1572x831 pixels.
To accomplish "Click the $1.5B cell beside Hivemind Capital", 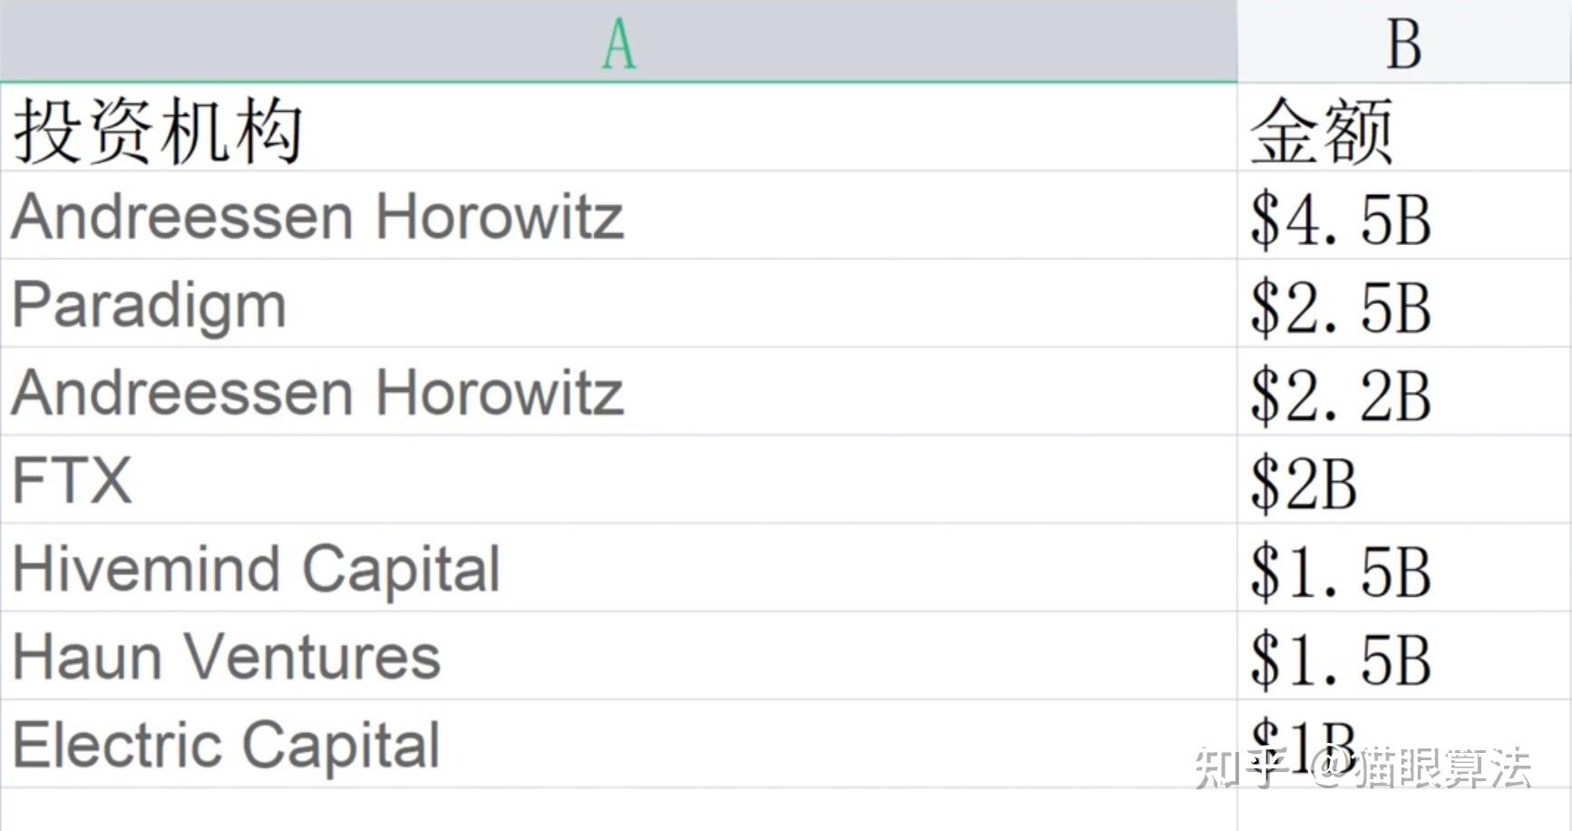I will (x=1403, y=568).
